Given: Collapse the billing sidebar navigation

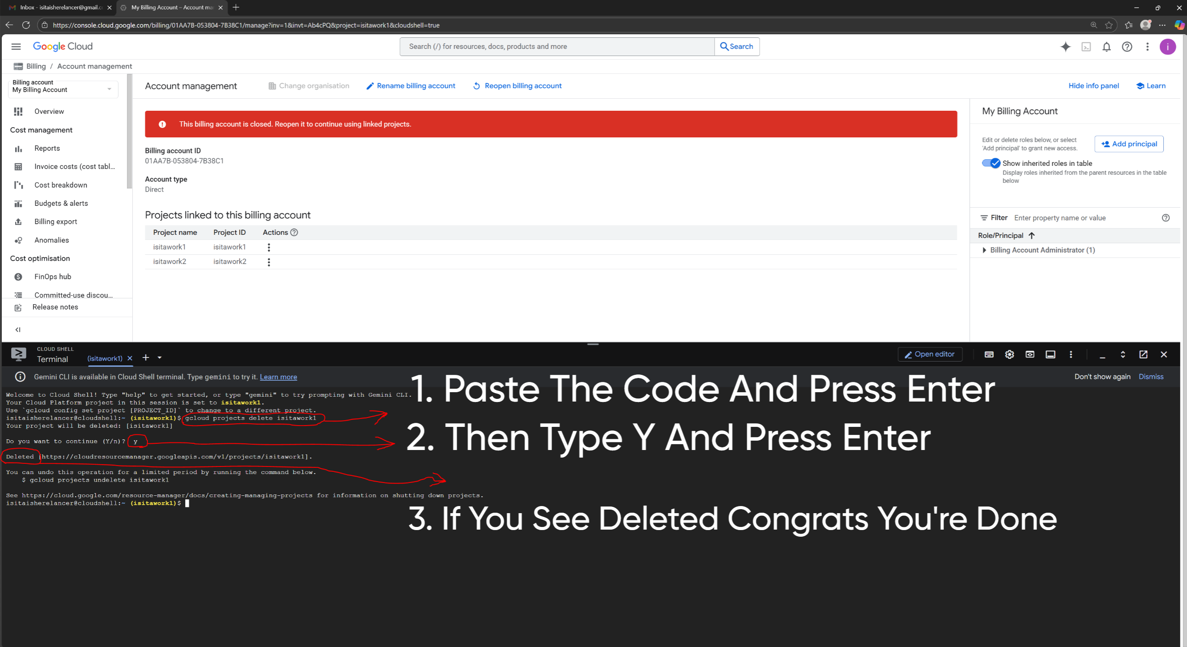Looking at the screenshot, I should pos(18,330).
